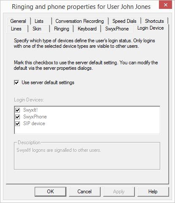Uncheck Use server default settings
The height and width of the screenshot is (203, 175).
click(16, 82)
